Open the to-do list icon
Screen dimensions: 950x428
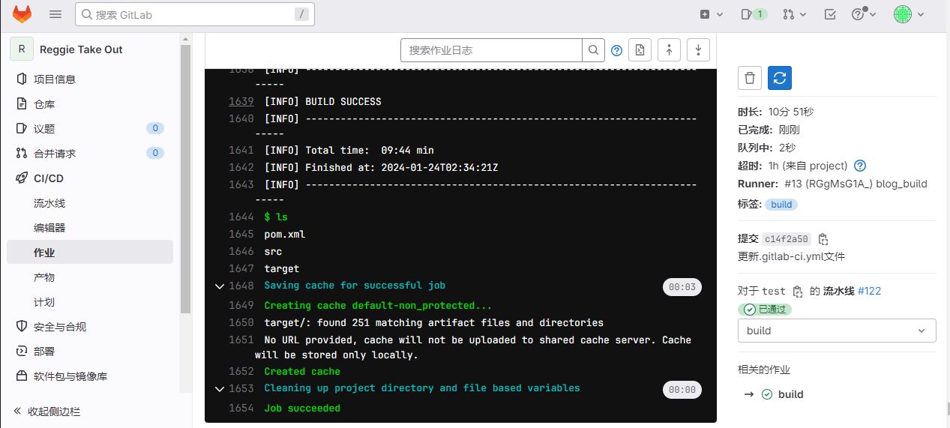[830, 14]
